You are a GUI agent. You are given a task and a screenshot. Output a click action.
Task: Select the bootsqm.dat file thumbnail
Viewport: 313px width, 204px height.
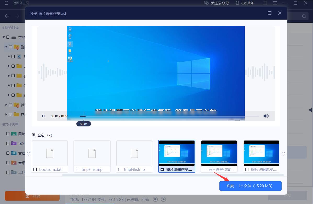[50, 153]
